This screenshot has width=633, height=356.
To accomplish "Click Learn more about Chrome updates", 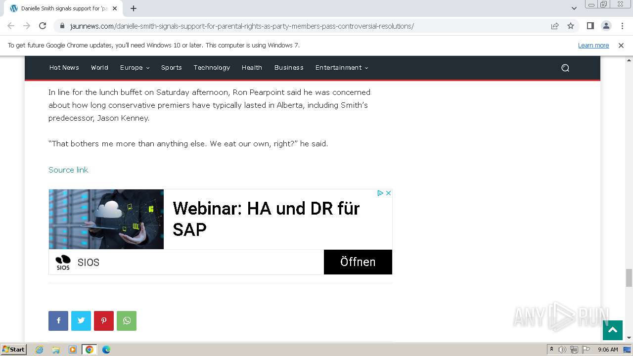I will pos(593,45).
